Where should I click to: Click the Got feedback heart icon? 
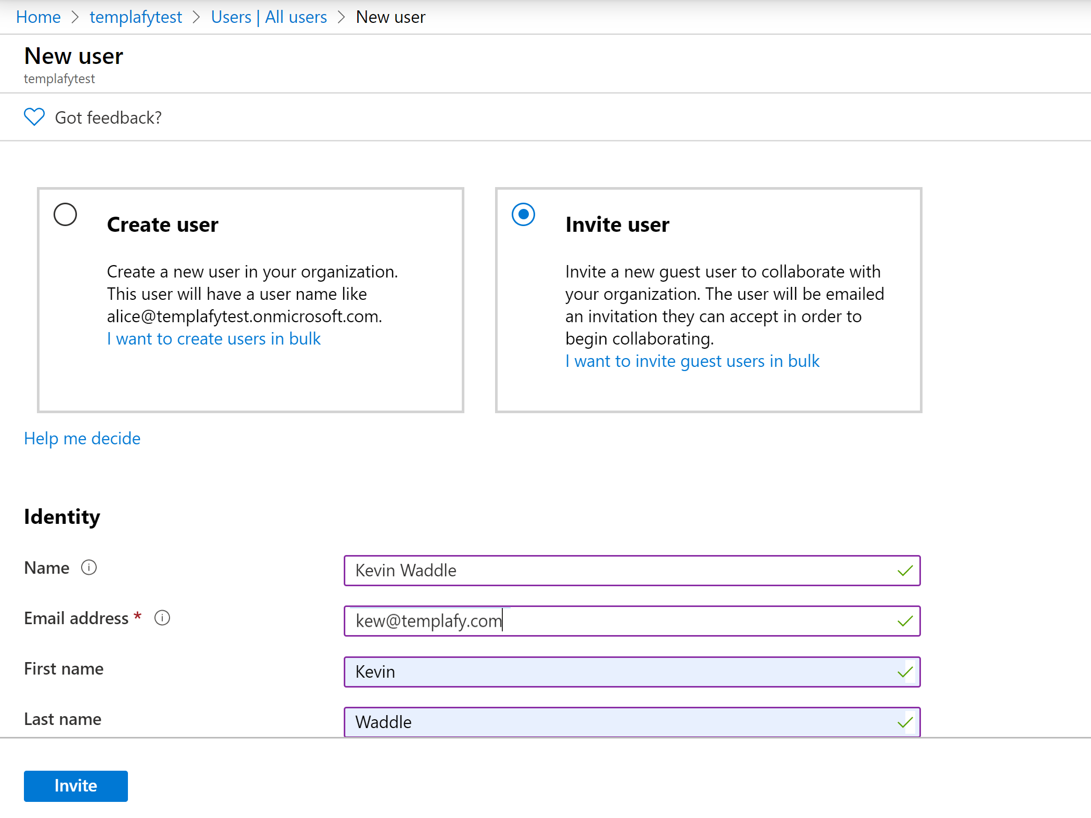click(x=34, y=117)
